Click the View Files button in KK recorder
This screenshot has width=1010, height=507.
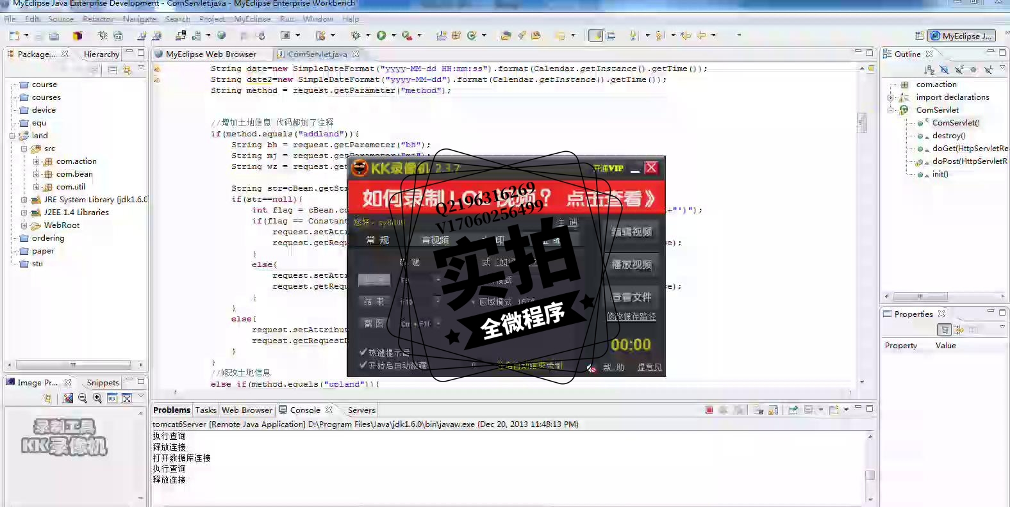point(632,297)
